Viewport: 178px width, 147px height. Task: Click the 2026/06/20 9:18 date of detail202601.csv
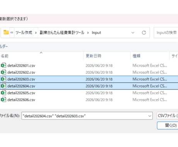pyautogui.click(x=99, y=65)
